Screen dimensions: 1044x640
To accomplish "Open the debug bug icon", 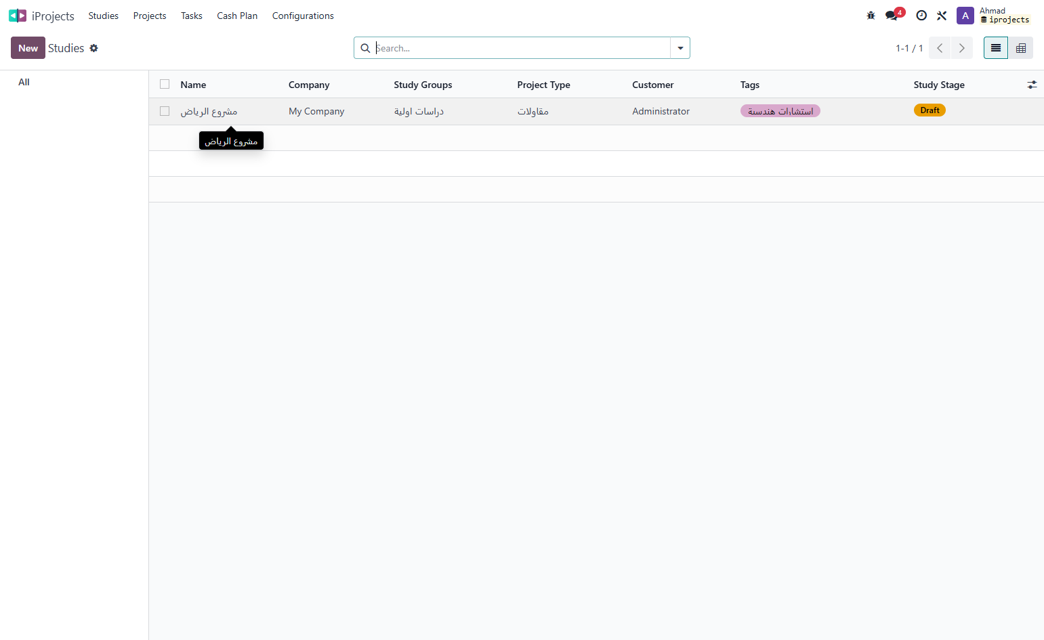I will [871, 16].
